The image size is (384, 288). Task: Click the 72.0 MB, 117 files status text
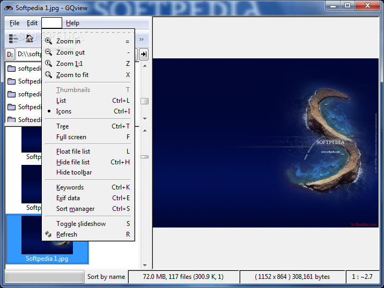click(x=183, y=277)
